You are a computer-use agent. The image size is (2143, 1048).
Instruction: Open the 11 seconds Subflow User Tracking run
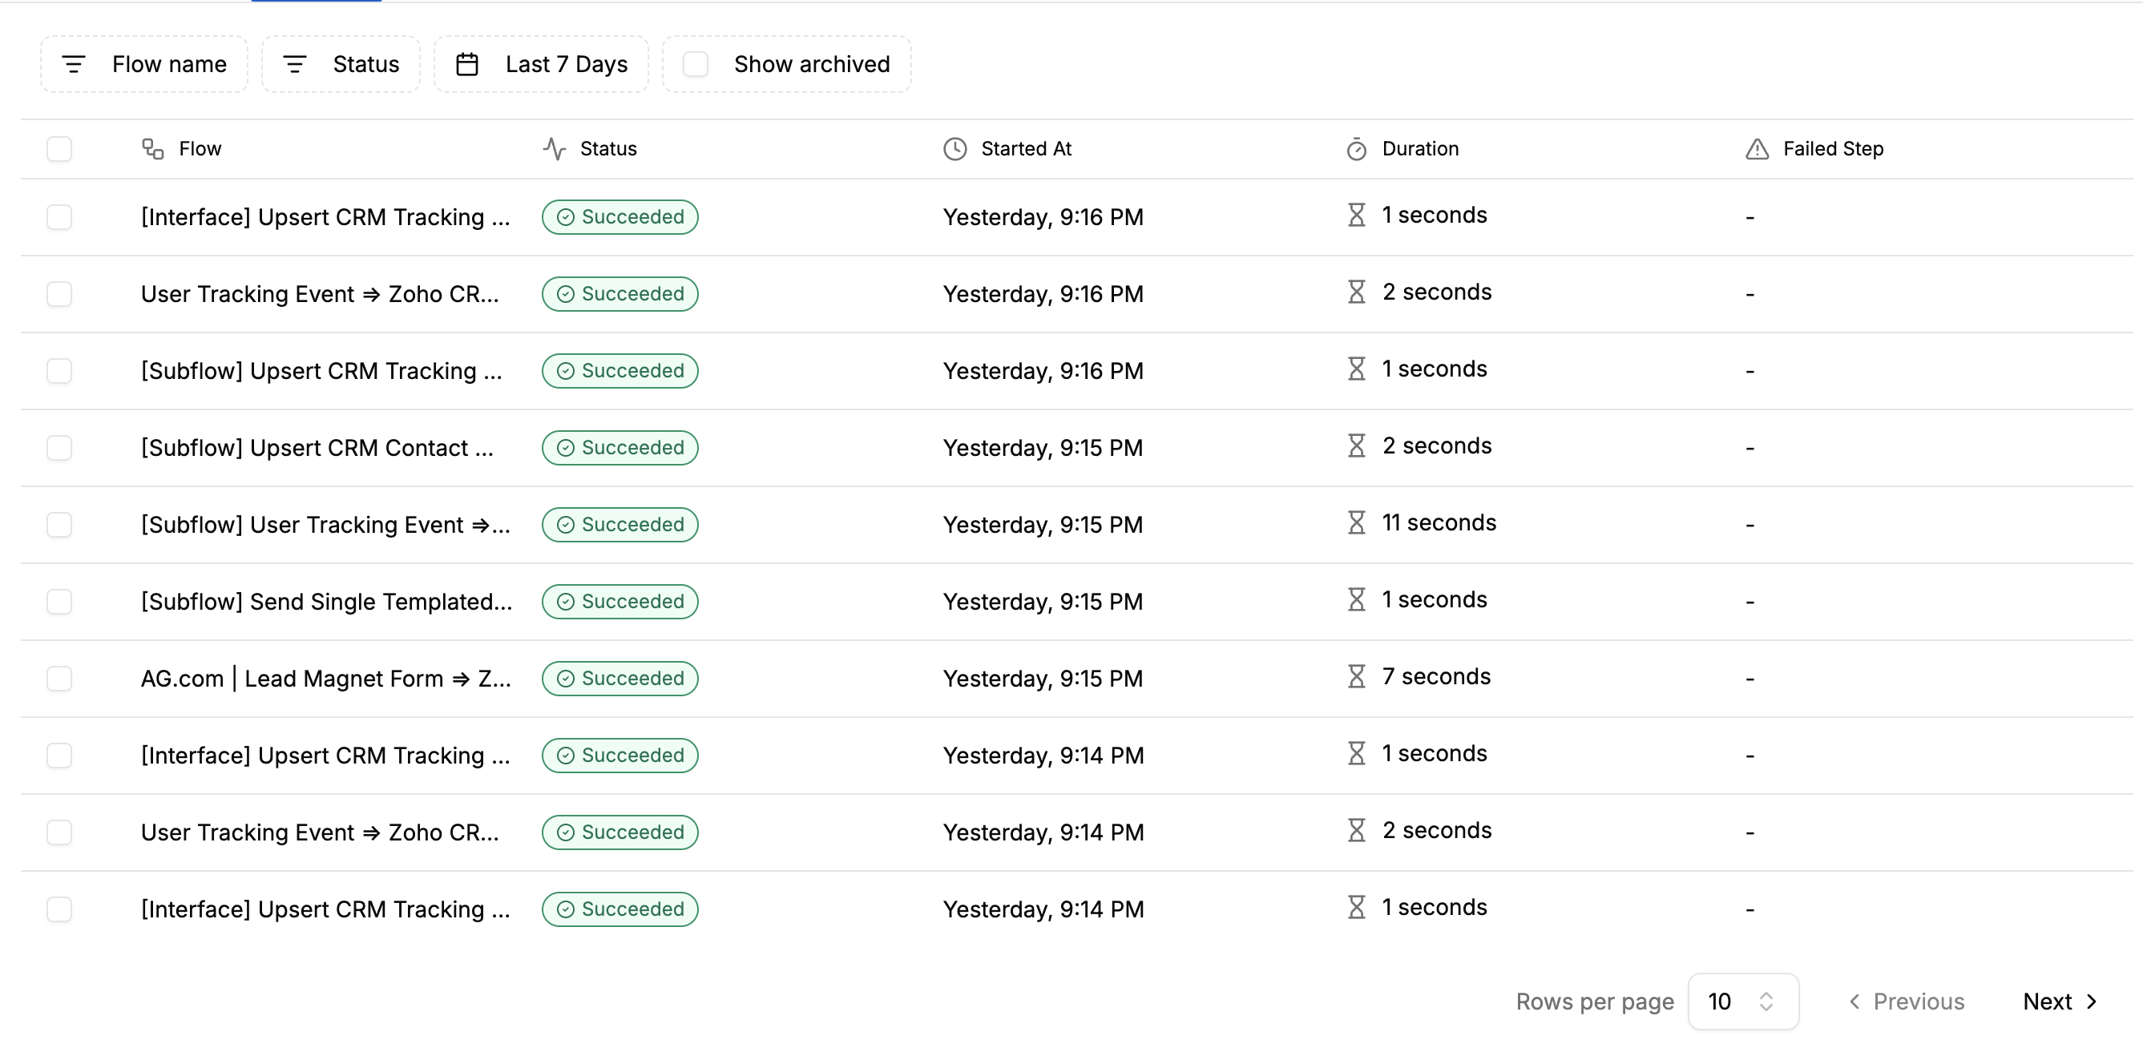[x=325, y=525]
